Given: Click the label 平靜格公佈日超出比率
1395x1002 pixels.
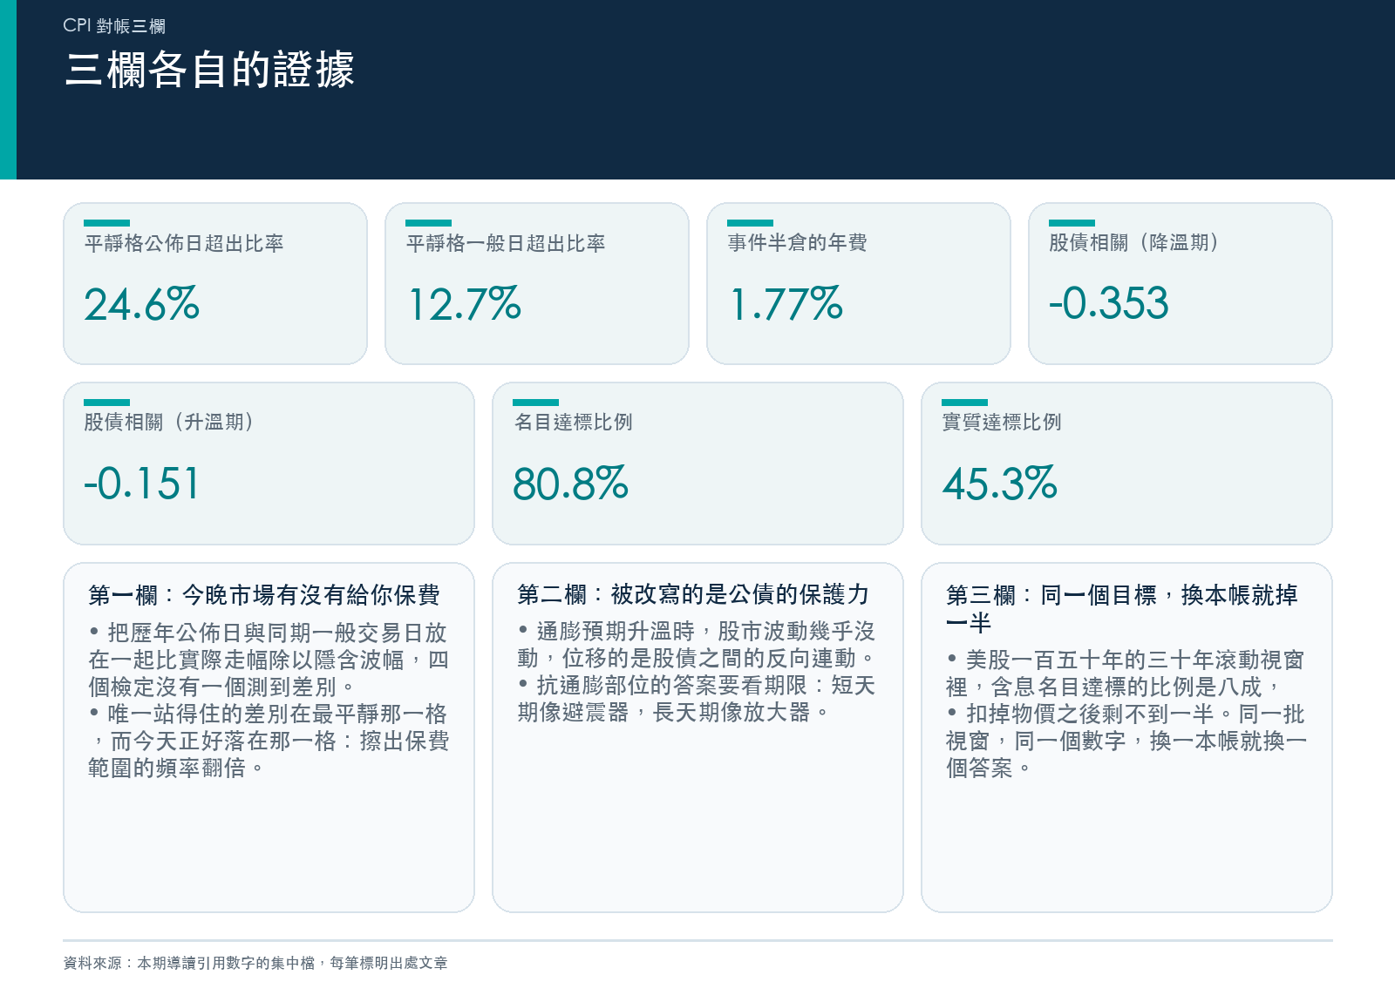Looking at the screenshot, I should pyautogui.click(x=184, y=243).
